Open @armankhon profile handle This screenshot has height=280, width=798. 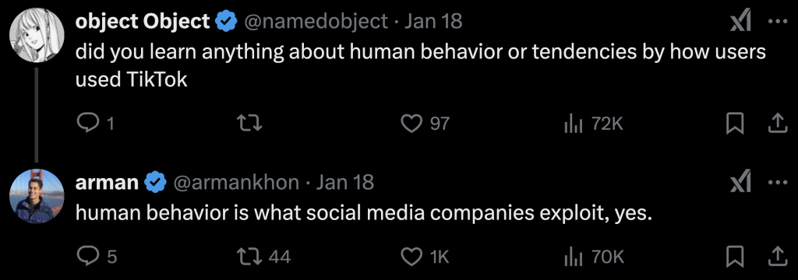coord(237,183)
